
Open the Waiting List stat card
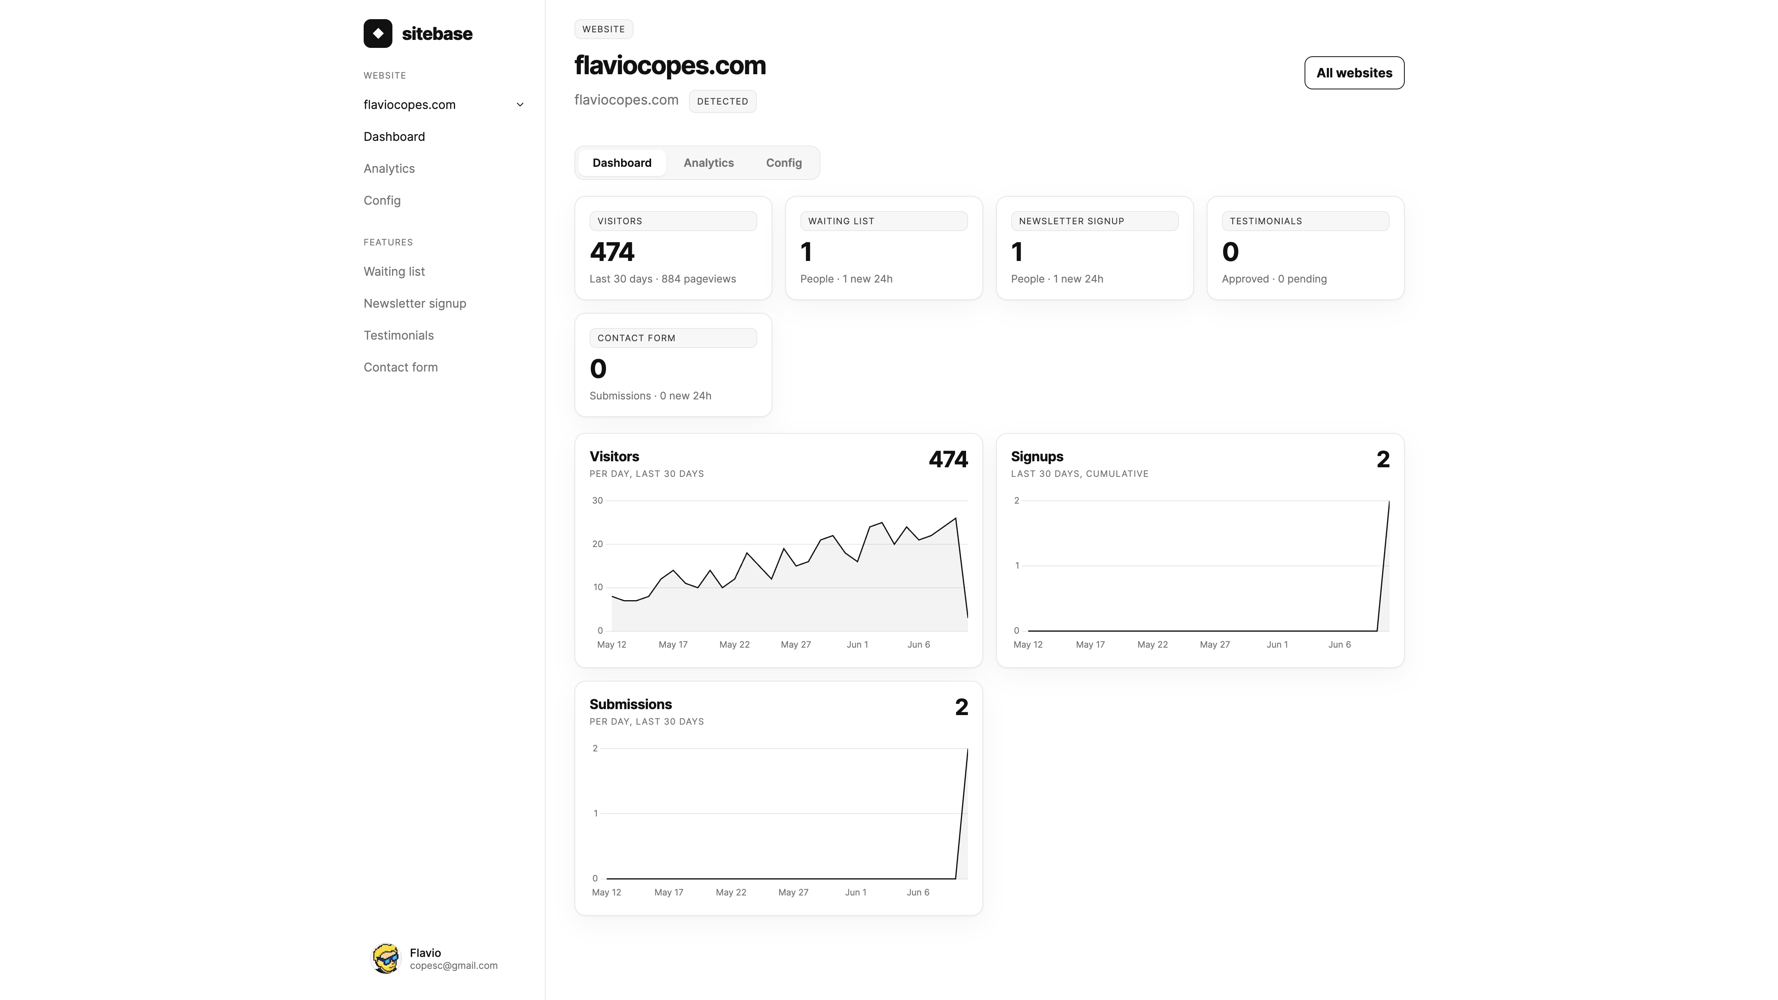click(x=883, y=248)
